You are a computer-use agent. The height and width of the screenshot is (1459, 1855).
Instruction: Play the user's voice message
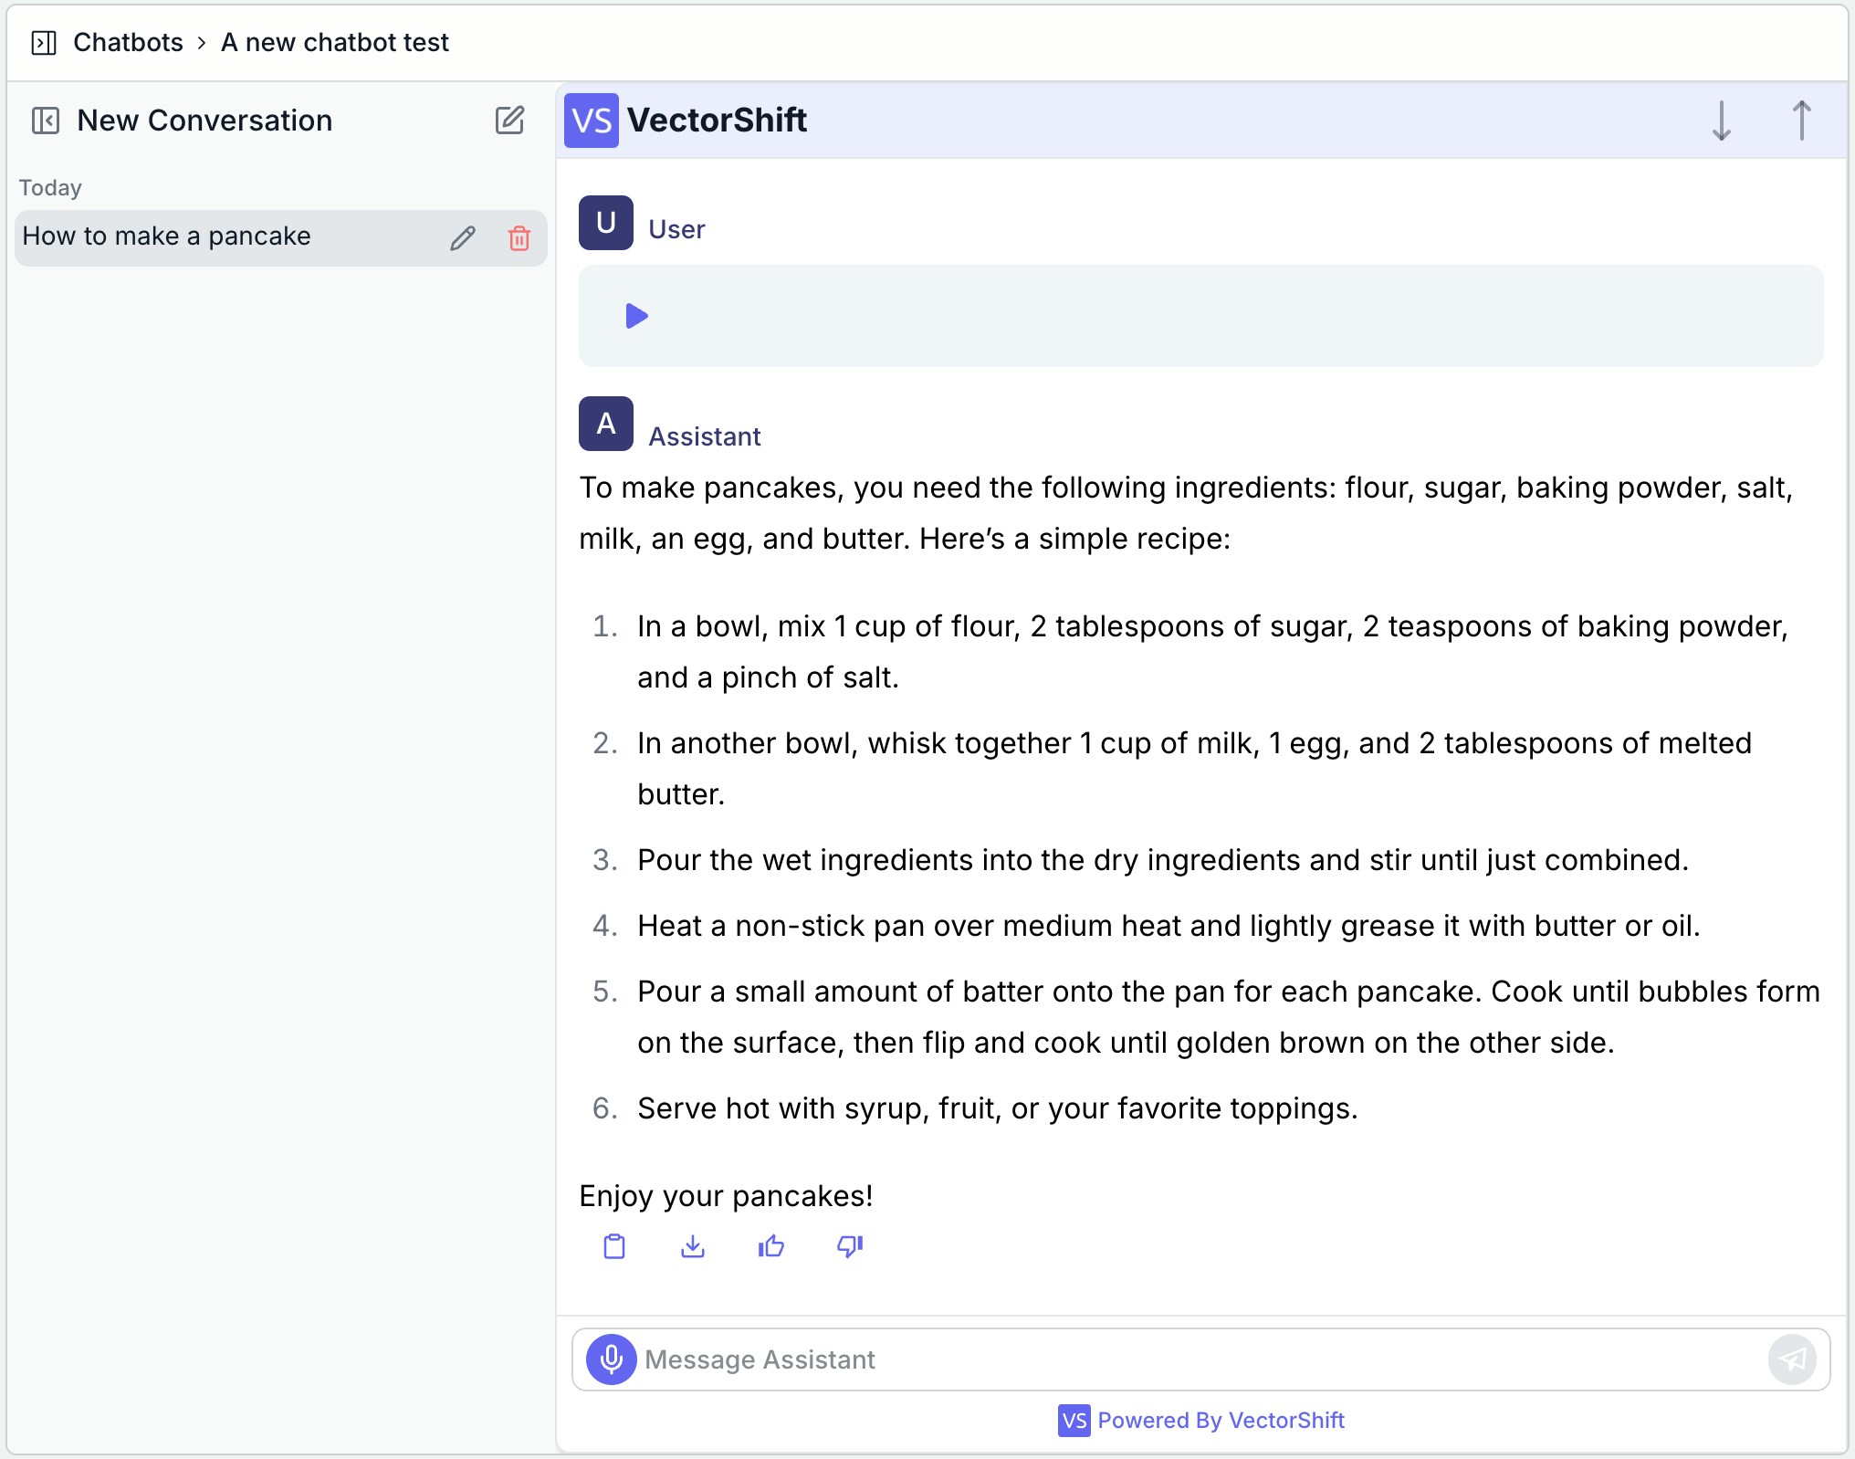(x=634, y=316)
